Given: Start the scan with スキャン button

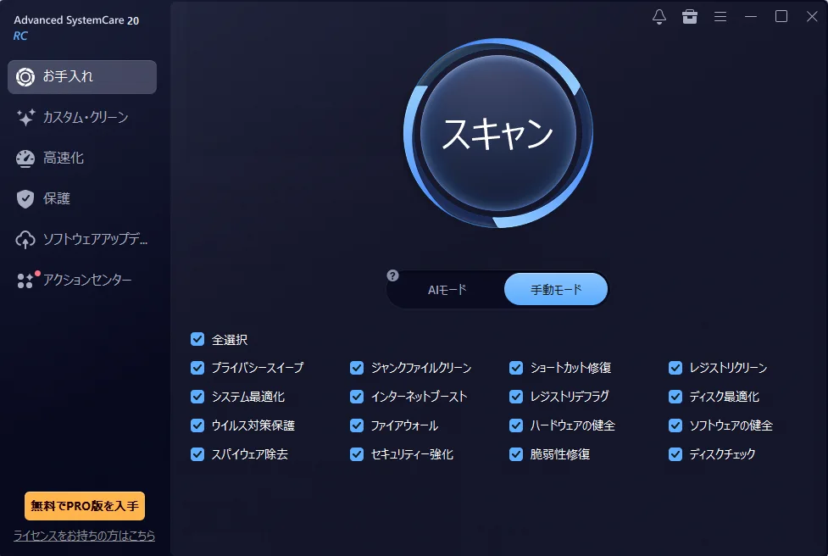Looking at the screenshot, I should coord(498,133).
